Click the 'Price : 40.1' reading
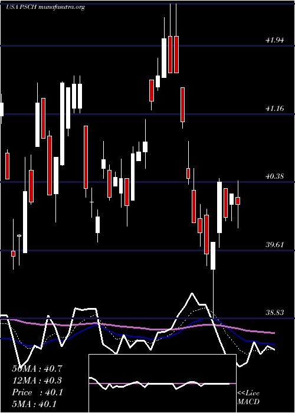 tap(37, 392)
